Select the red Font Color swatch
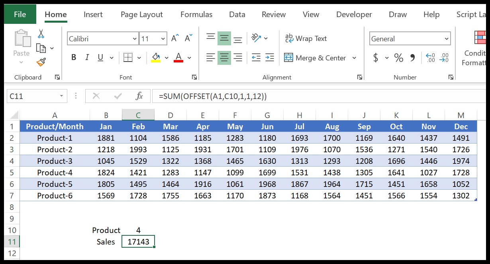Image resolution: width=490 pixels, height=264 pixels. click(178, 58)
